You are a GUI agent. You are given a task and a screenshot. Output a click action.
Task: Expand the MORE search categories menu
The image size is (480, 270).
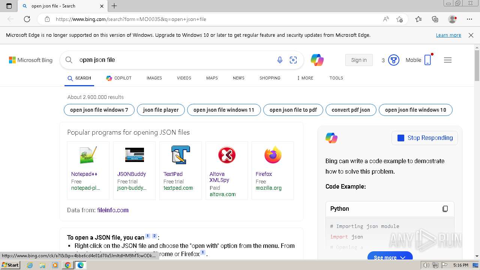[305, 78]
